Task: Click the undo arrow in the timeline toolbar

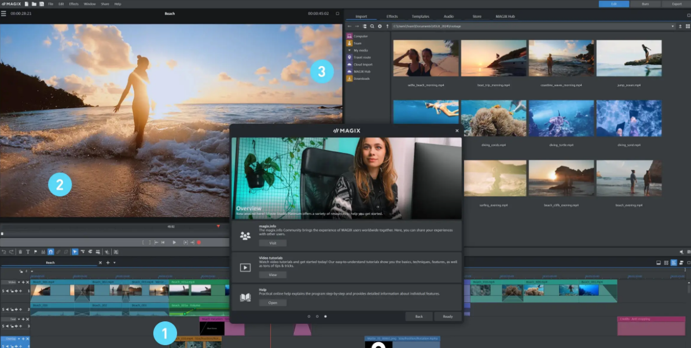Action: [4, 252]
